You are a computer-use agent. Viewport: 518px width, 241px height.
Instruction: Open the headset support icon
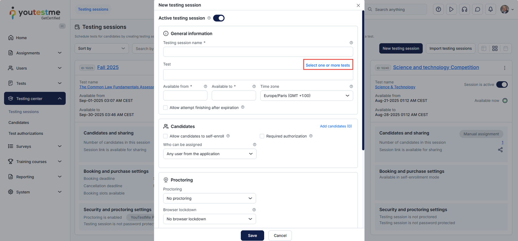pos(465,9)
